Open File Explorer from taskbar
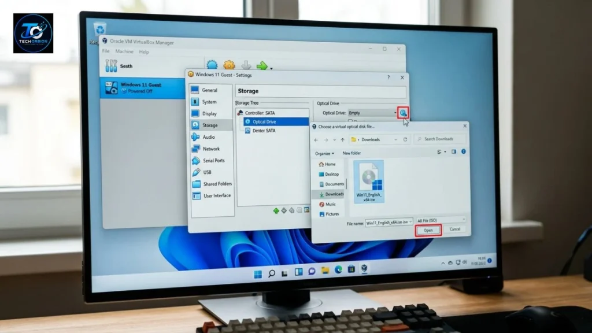The image size is (592, 333). pyautogui.click(x=325, y=271)
